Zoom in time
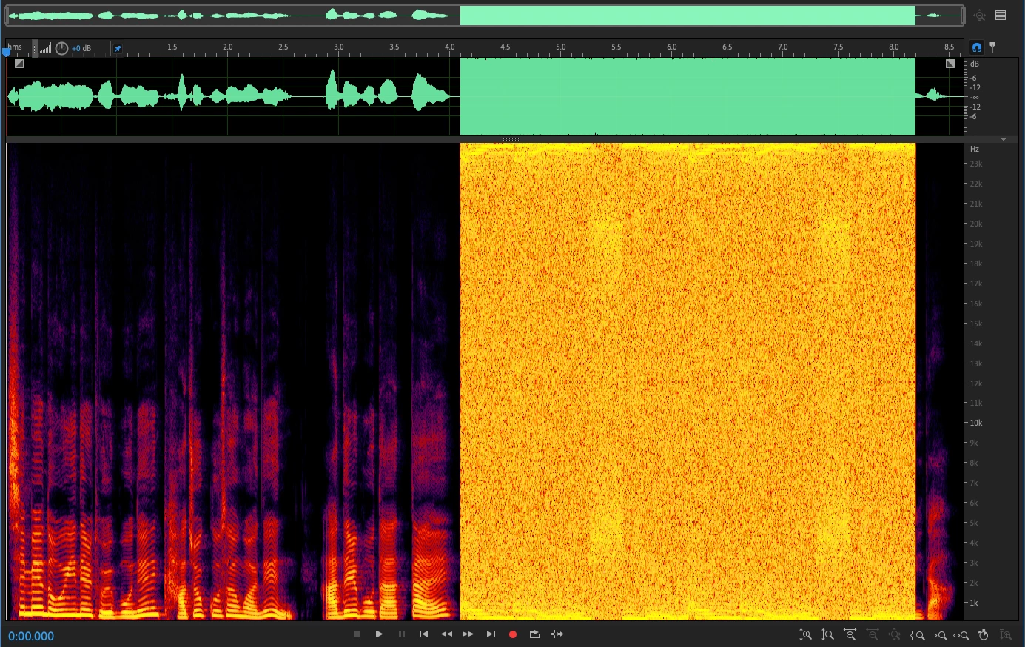The image size is (1025, 647). pos(850,635)
